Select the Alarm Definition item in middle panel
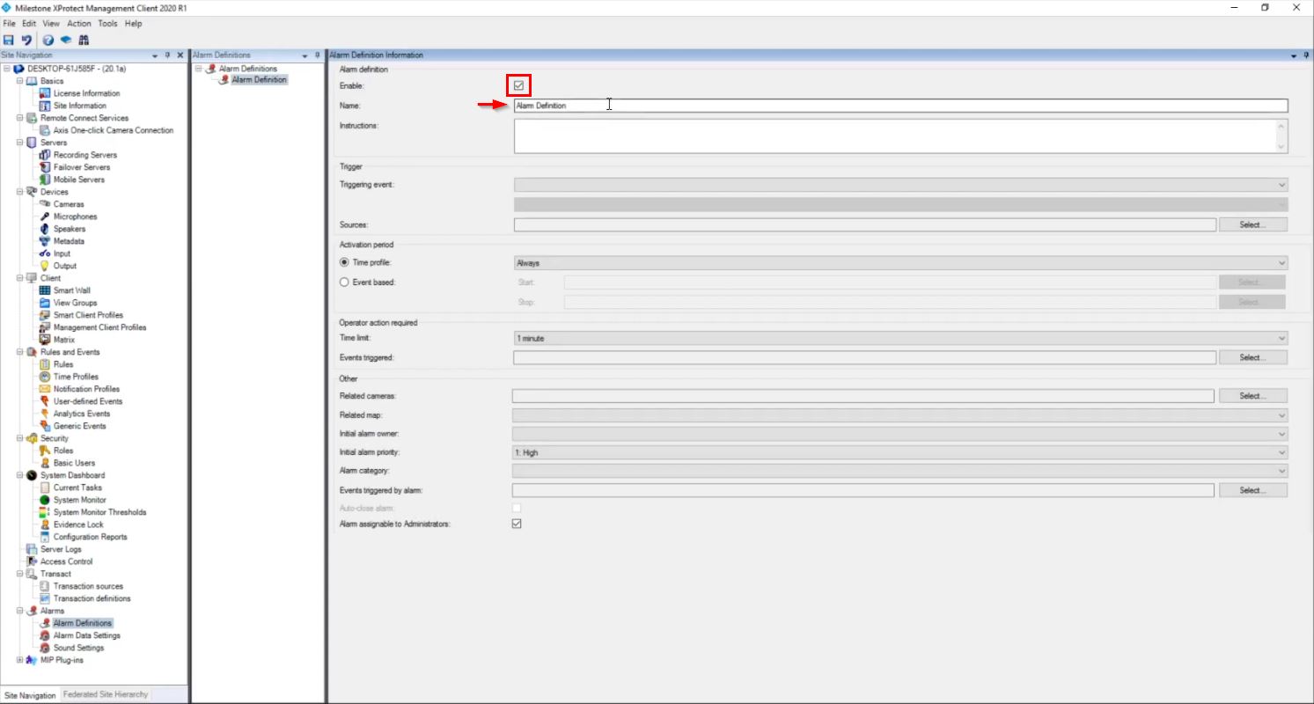 coord(259,80)
